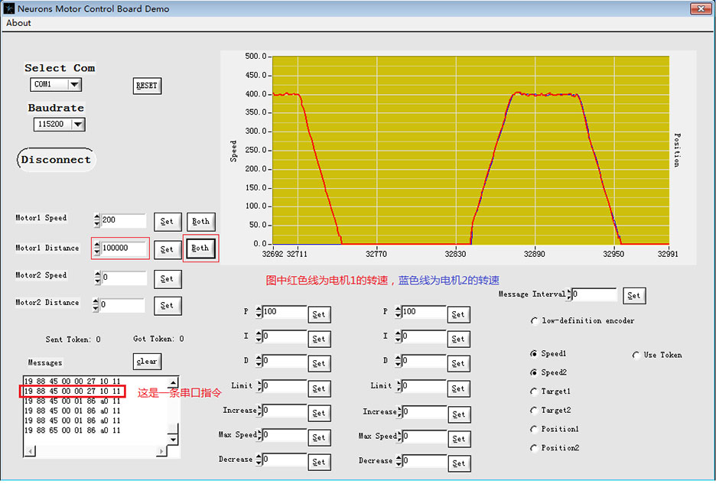
Task: Click the 32770 x-axis label on chart
Action: (376, 254)
